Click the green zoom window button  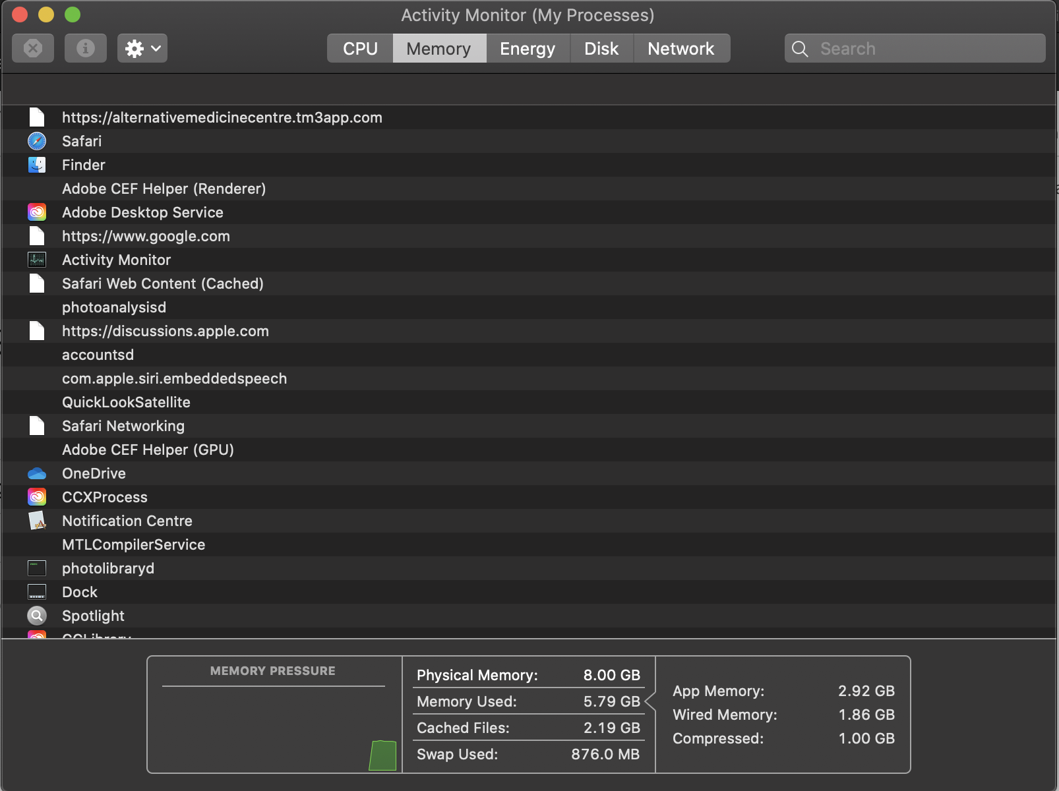click(73, 15)
